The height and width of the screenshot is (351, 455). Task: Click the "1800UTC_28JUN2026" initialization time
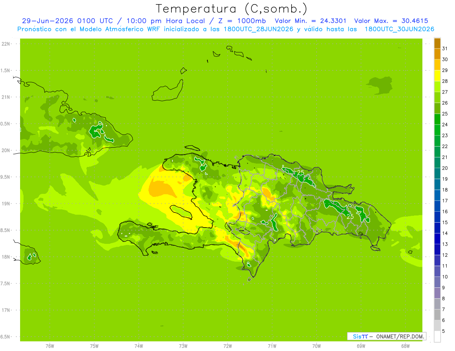258,29
